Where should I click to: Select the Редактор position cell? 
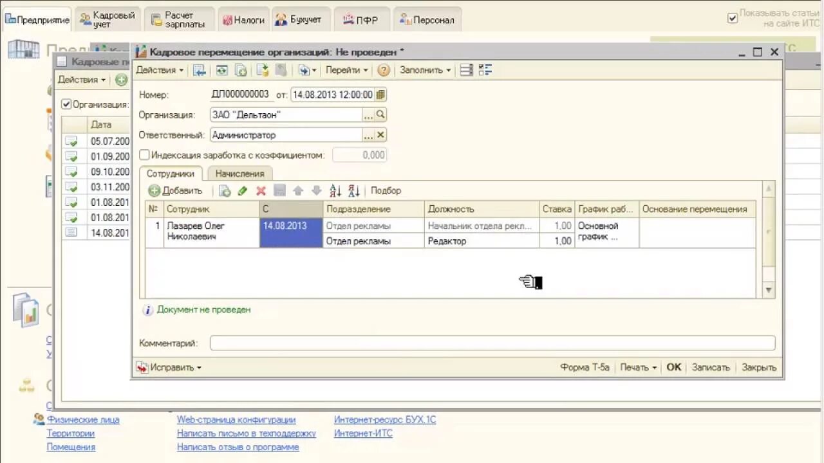[x=482, y=241]
